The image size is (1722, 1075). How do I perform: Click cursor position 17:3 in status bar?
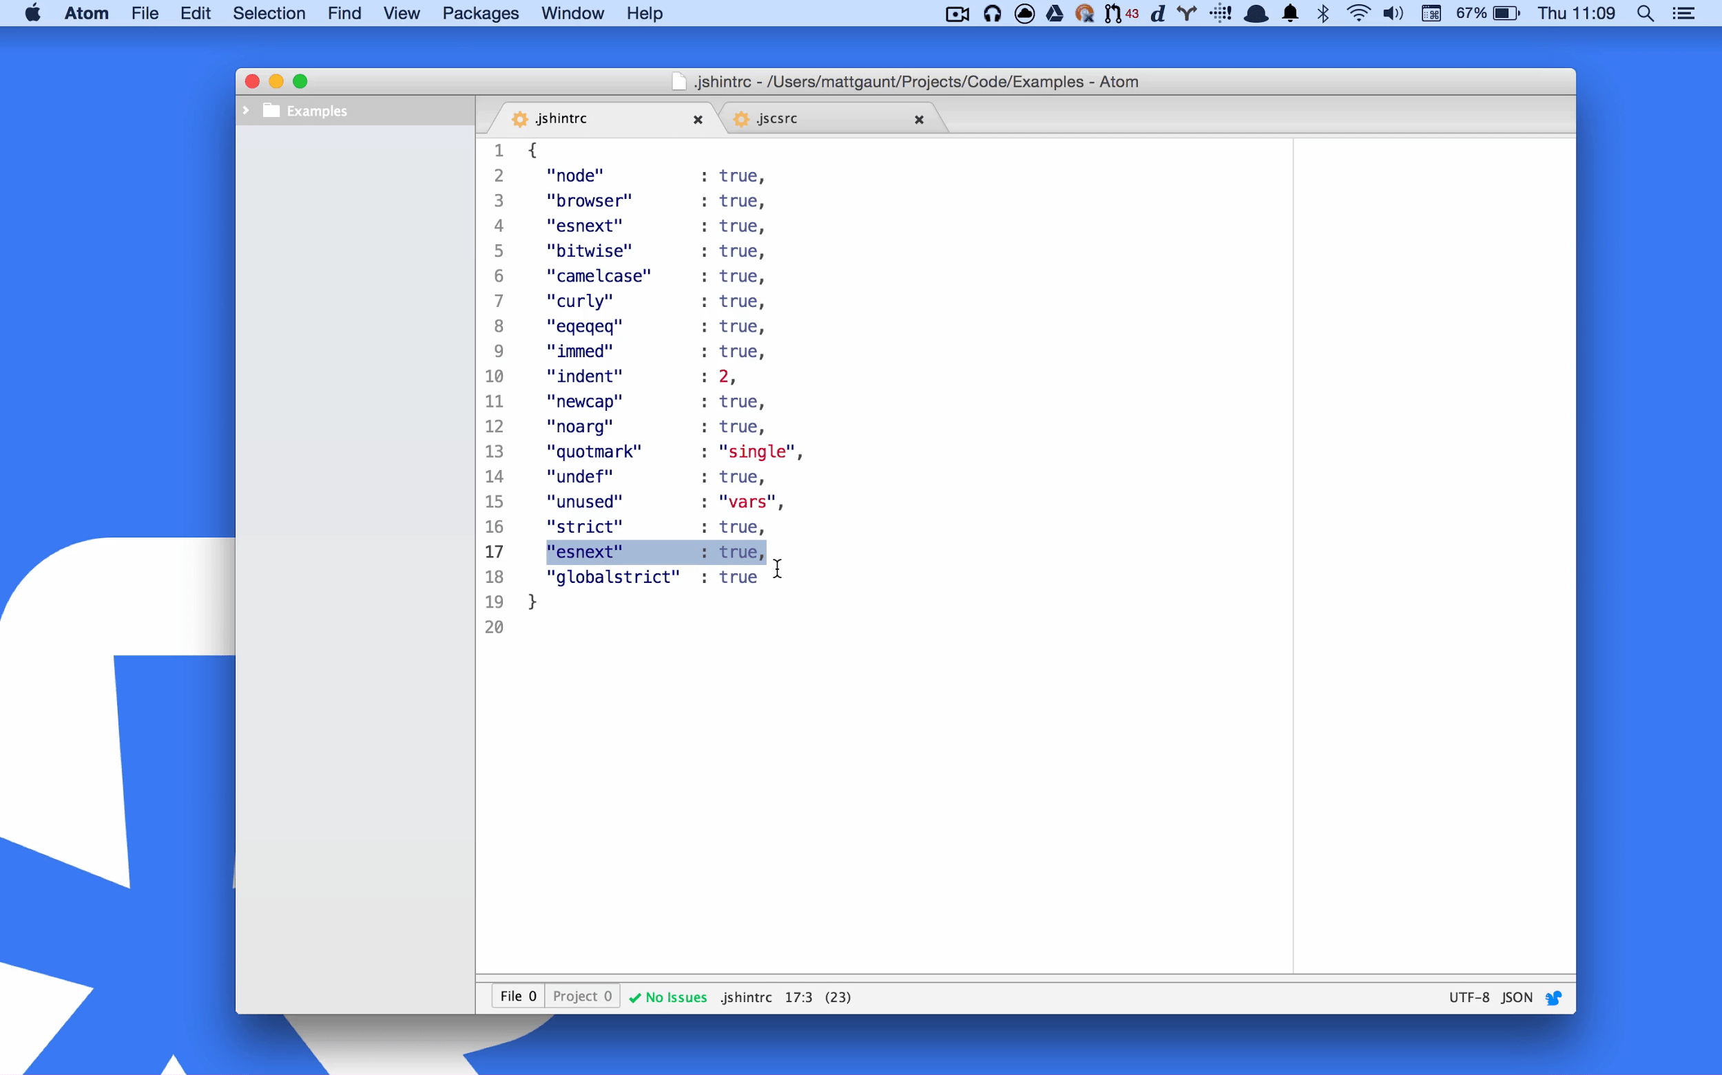[x=798, y=997]
